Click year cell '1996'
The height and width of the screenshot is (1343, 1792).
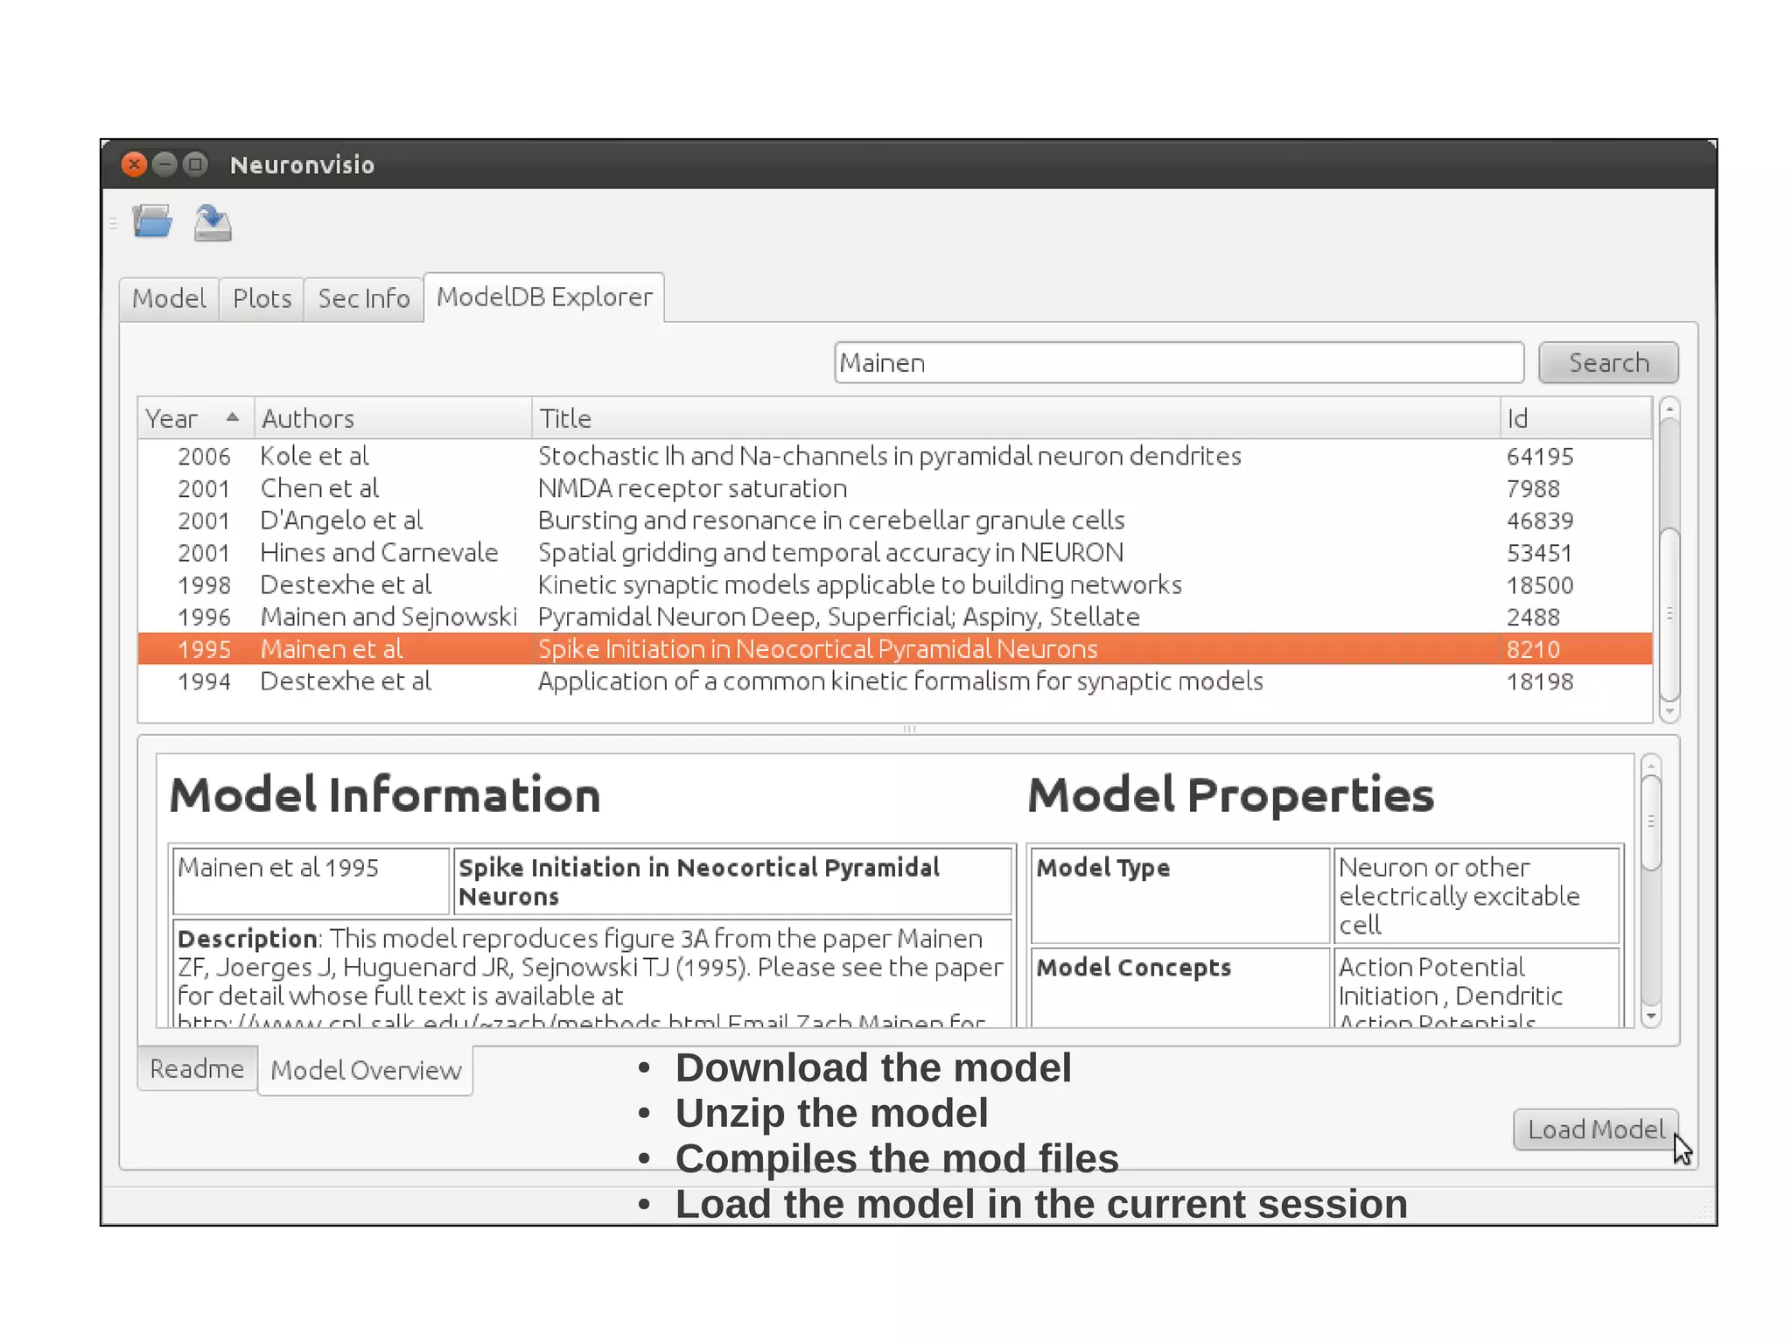(x=204, y=617)
